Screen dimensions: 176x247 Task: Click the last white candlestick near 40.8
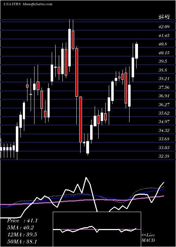[137, 51]
